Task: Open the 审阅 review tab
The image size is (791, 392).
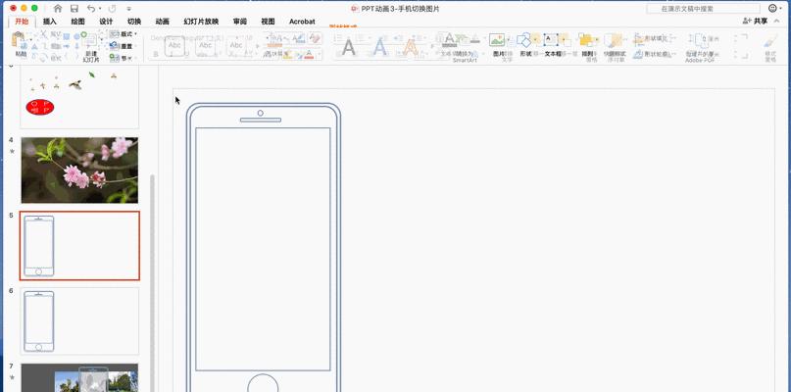Action: point(240,22)
